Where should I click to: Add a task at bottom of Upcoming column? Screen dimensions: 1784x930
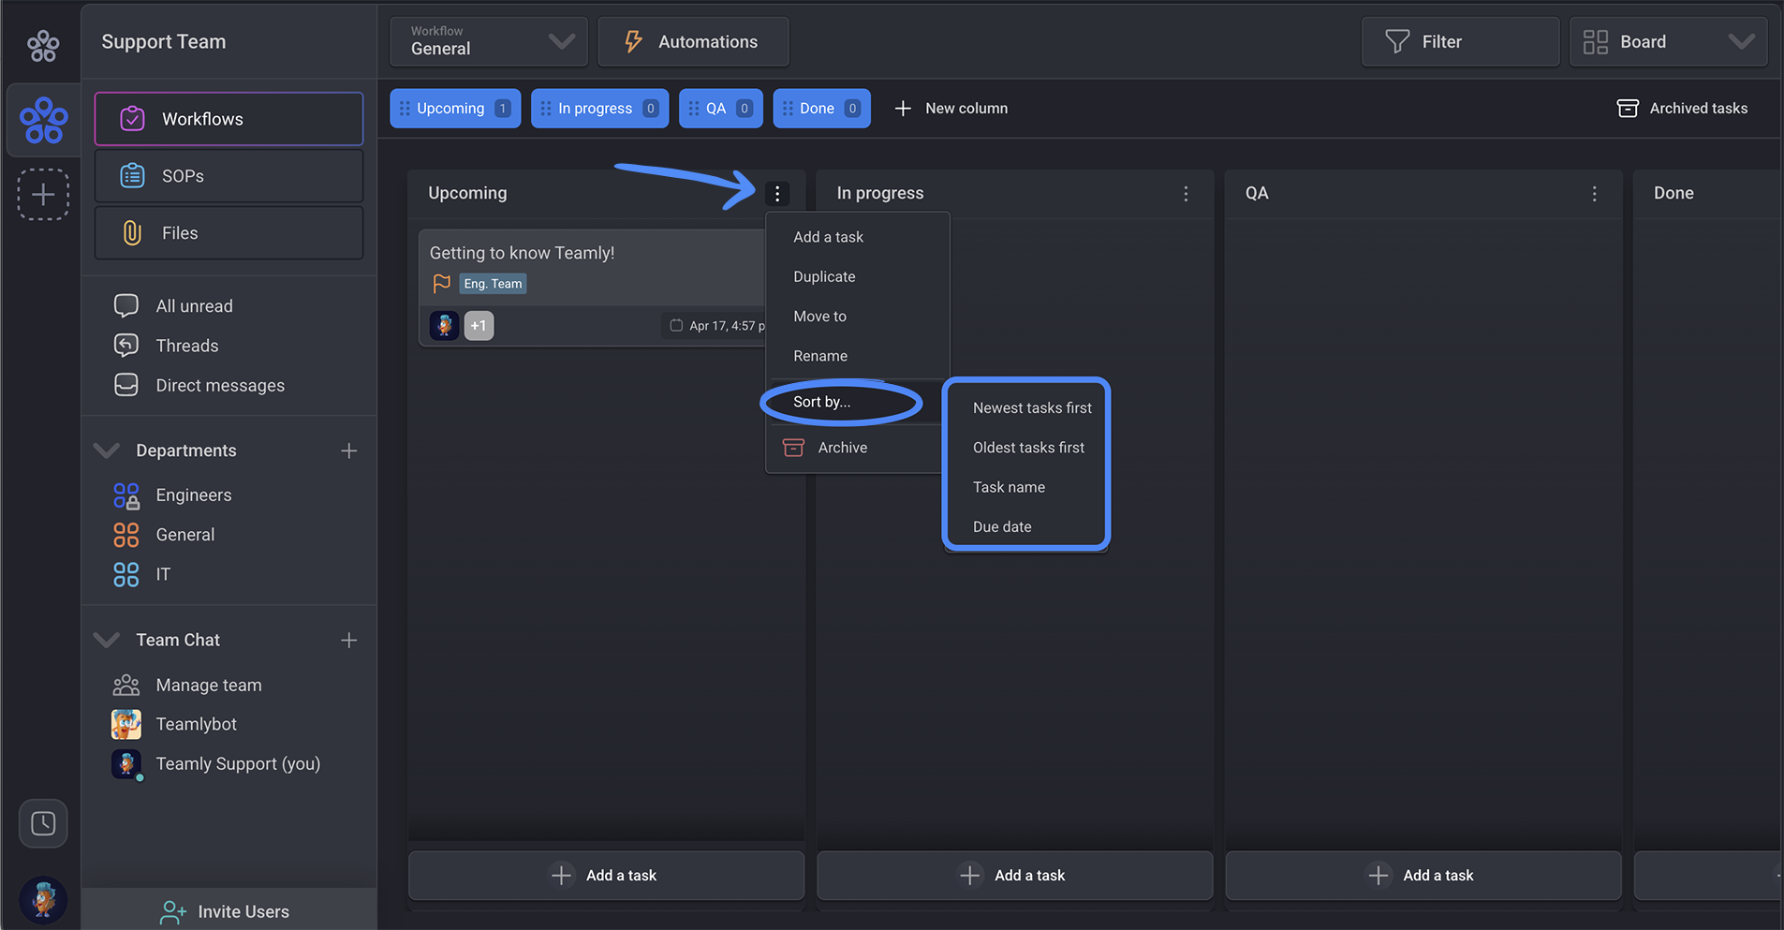[x=606, y=876]
